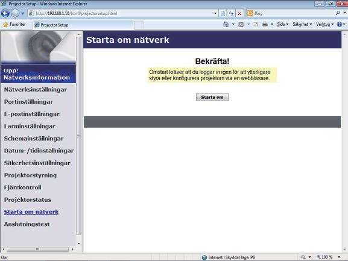Open the Säkerhet menu
This screenshot has width=348, height=261.
coord(302,24)
